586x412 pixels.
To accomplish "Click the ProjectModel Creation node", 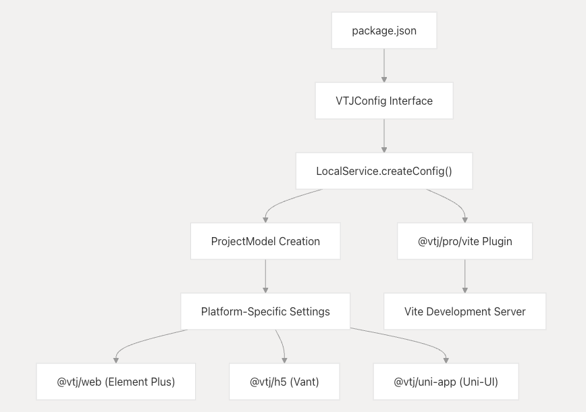I will 265,241.
